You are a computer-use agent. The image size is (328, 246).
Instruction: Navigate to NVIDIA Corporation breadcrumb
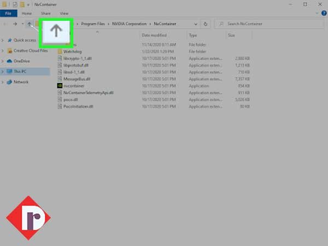tap(129, 24)
